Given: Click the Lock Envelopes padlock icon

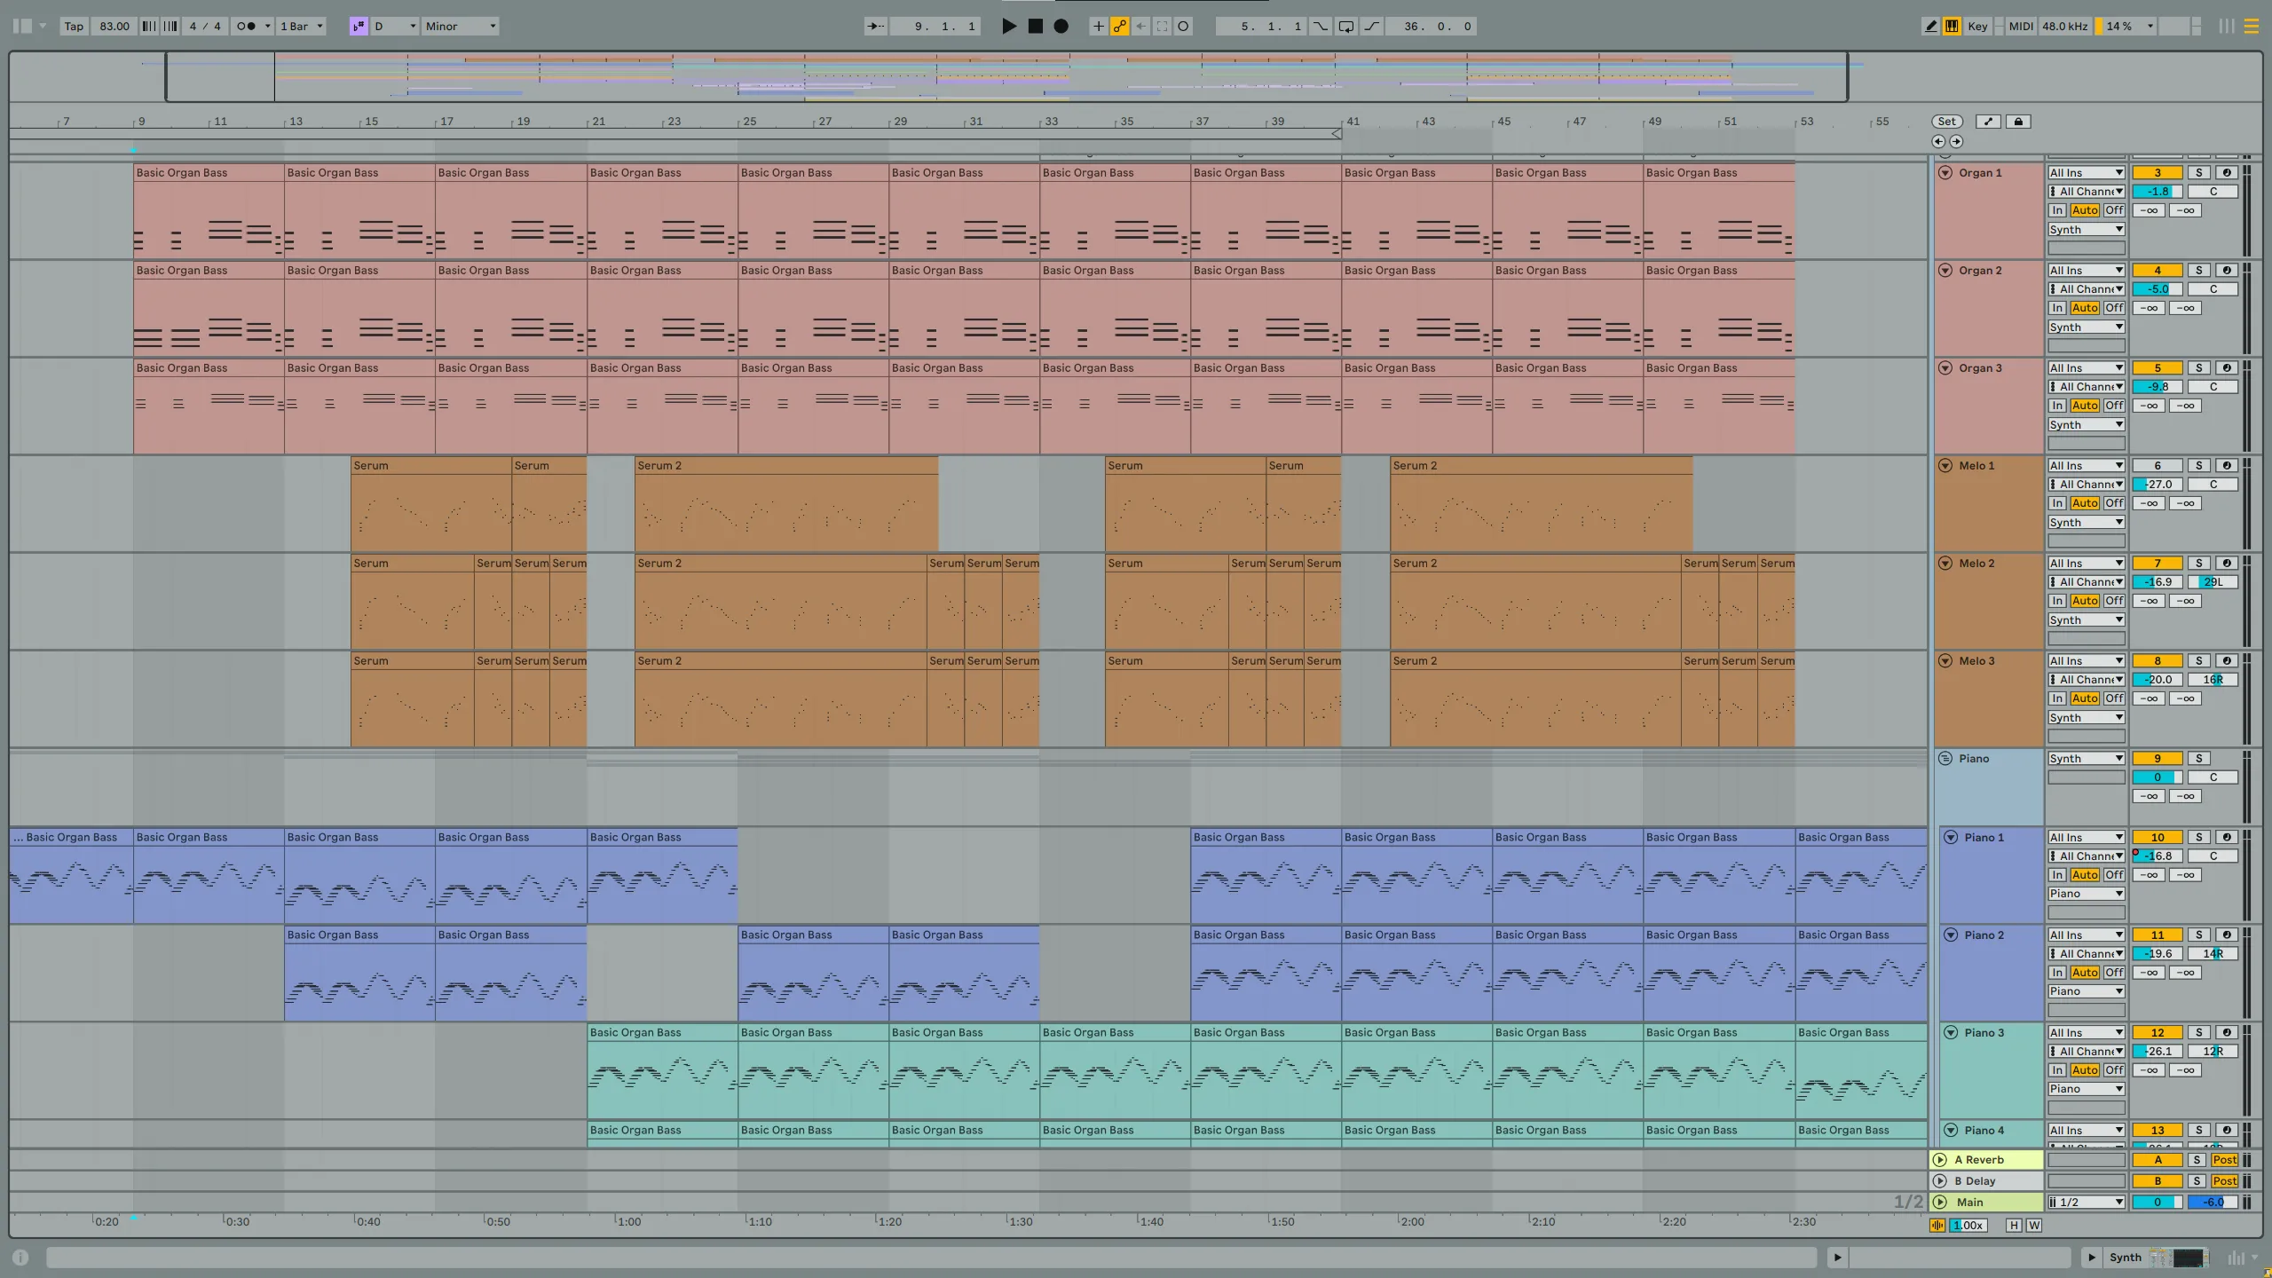Looking at the screenshot, I should click(x=2018, y=122).
